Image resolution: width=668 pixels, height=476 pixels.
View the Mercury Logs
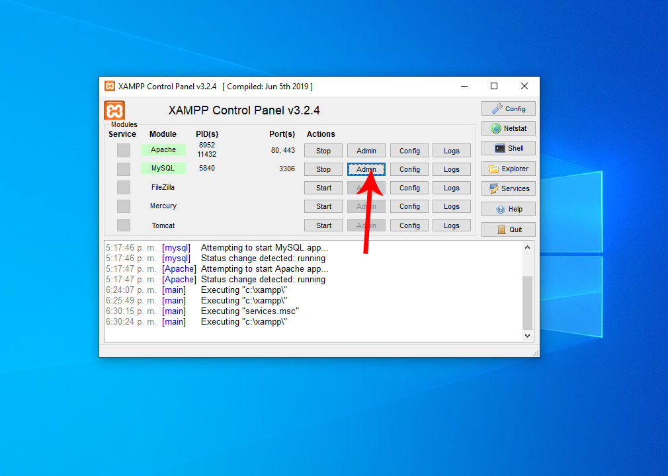point(452,206)
